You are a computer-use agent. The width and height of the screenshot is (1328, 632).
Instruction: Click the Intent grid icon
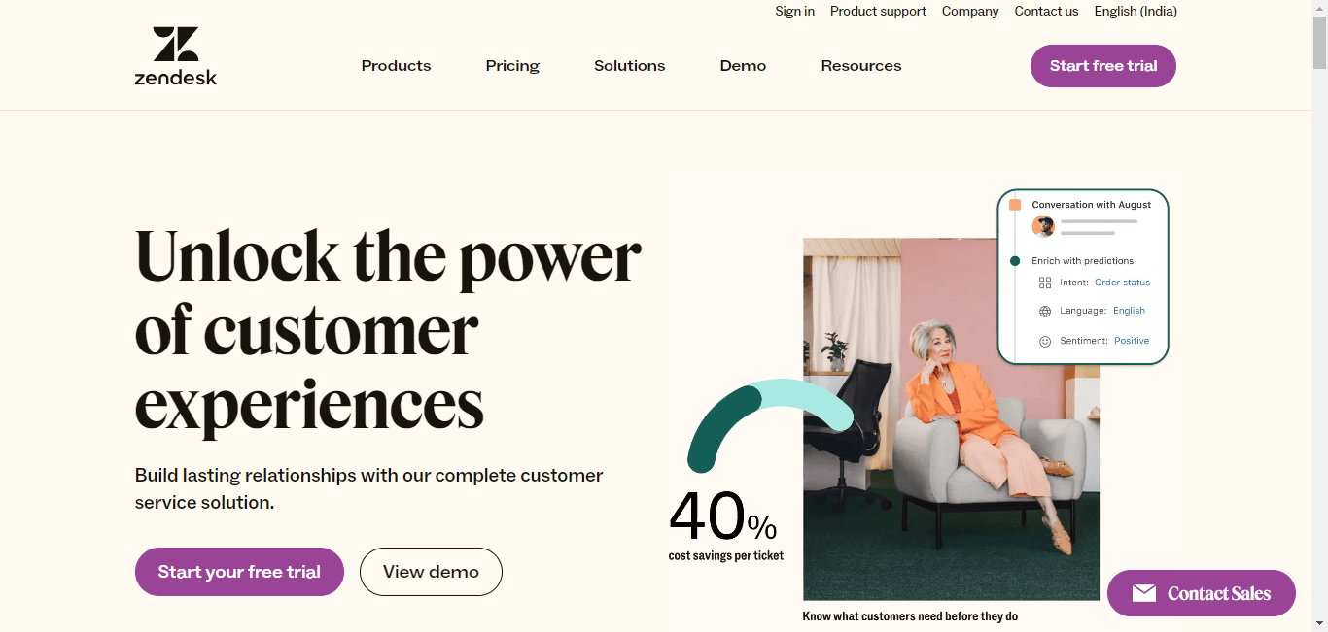[x=1045, y=283]
